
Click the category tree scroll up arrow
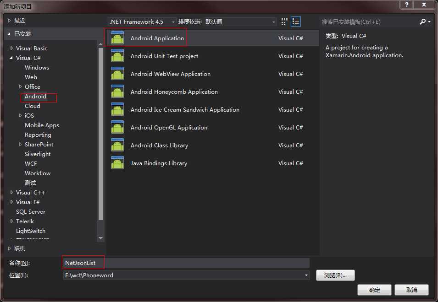(x=101, y=44)
